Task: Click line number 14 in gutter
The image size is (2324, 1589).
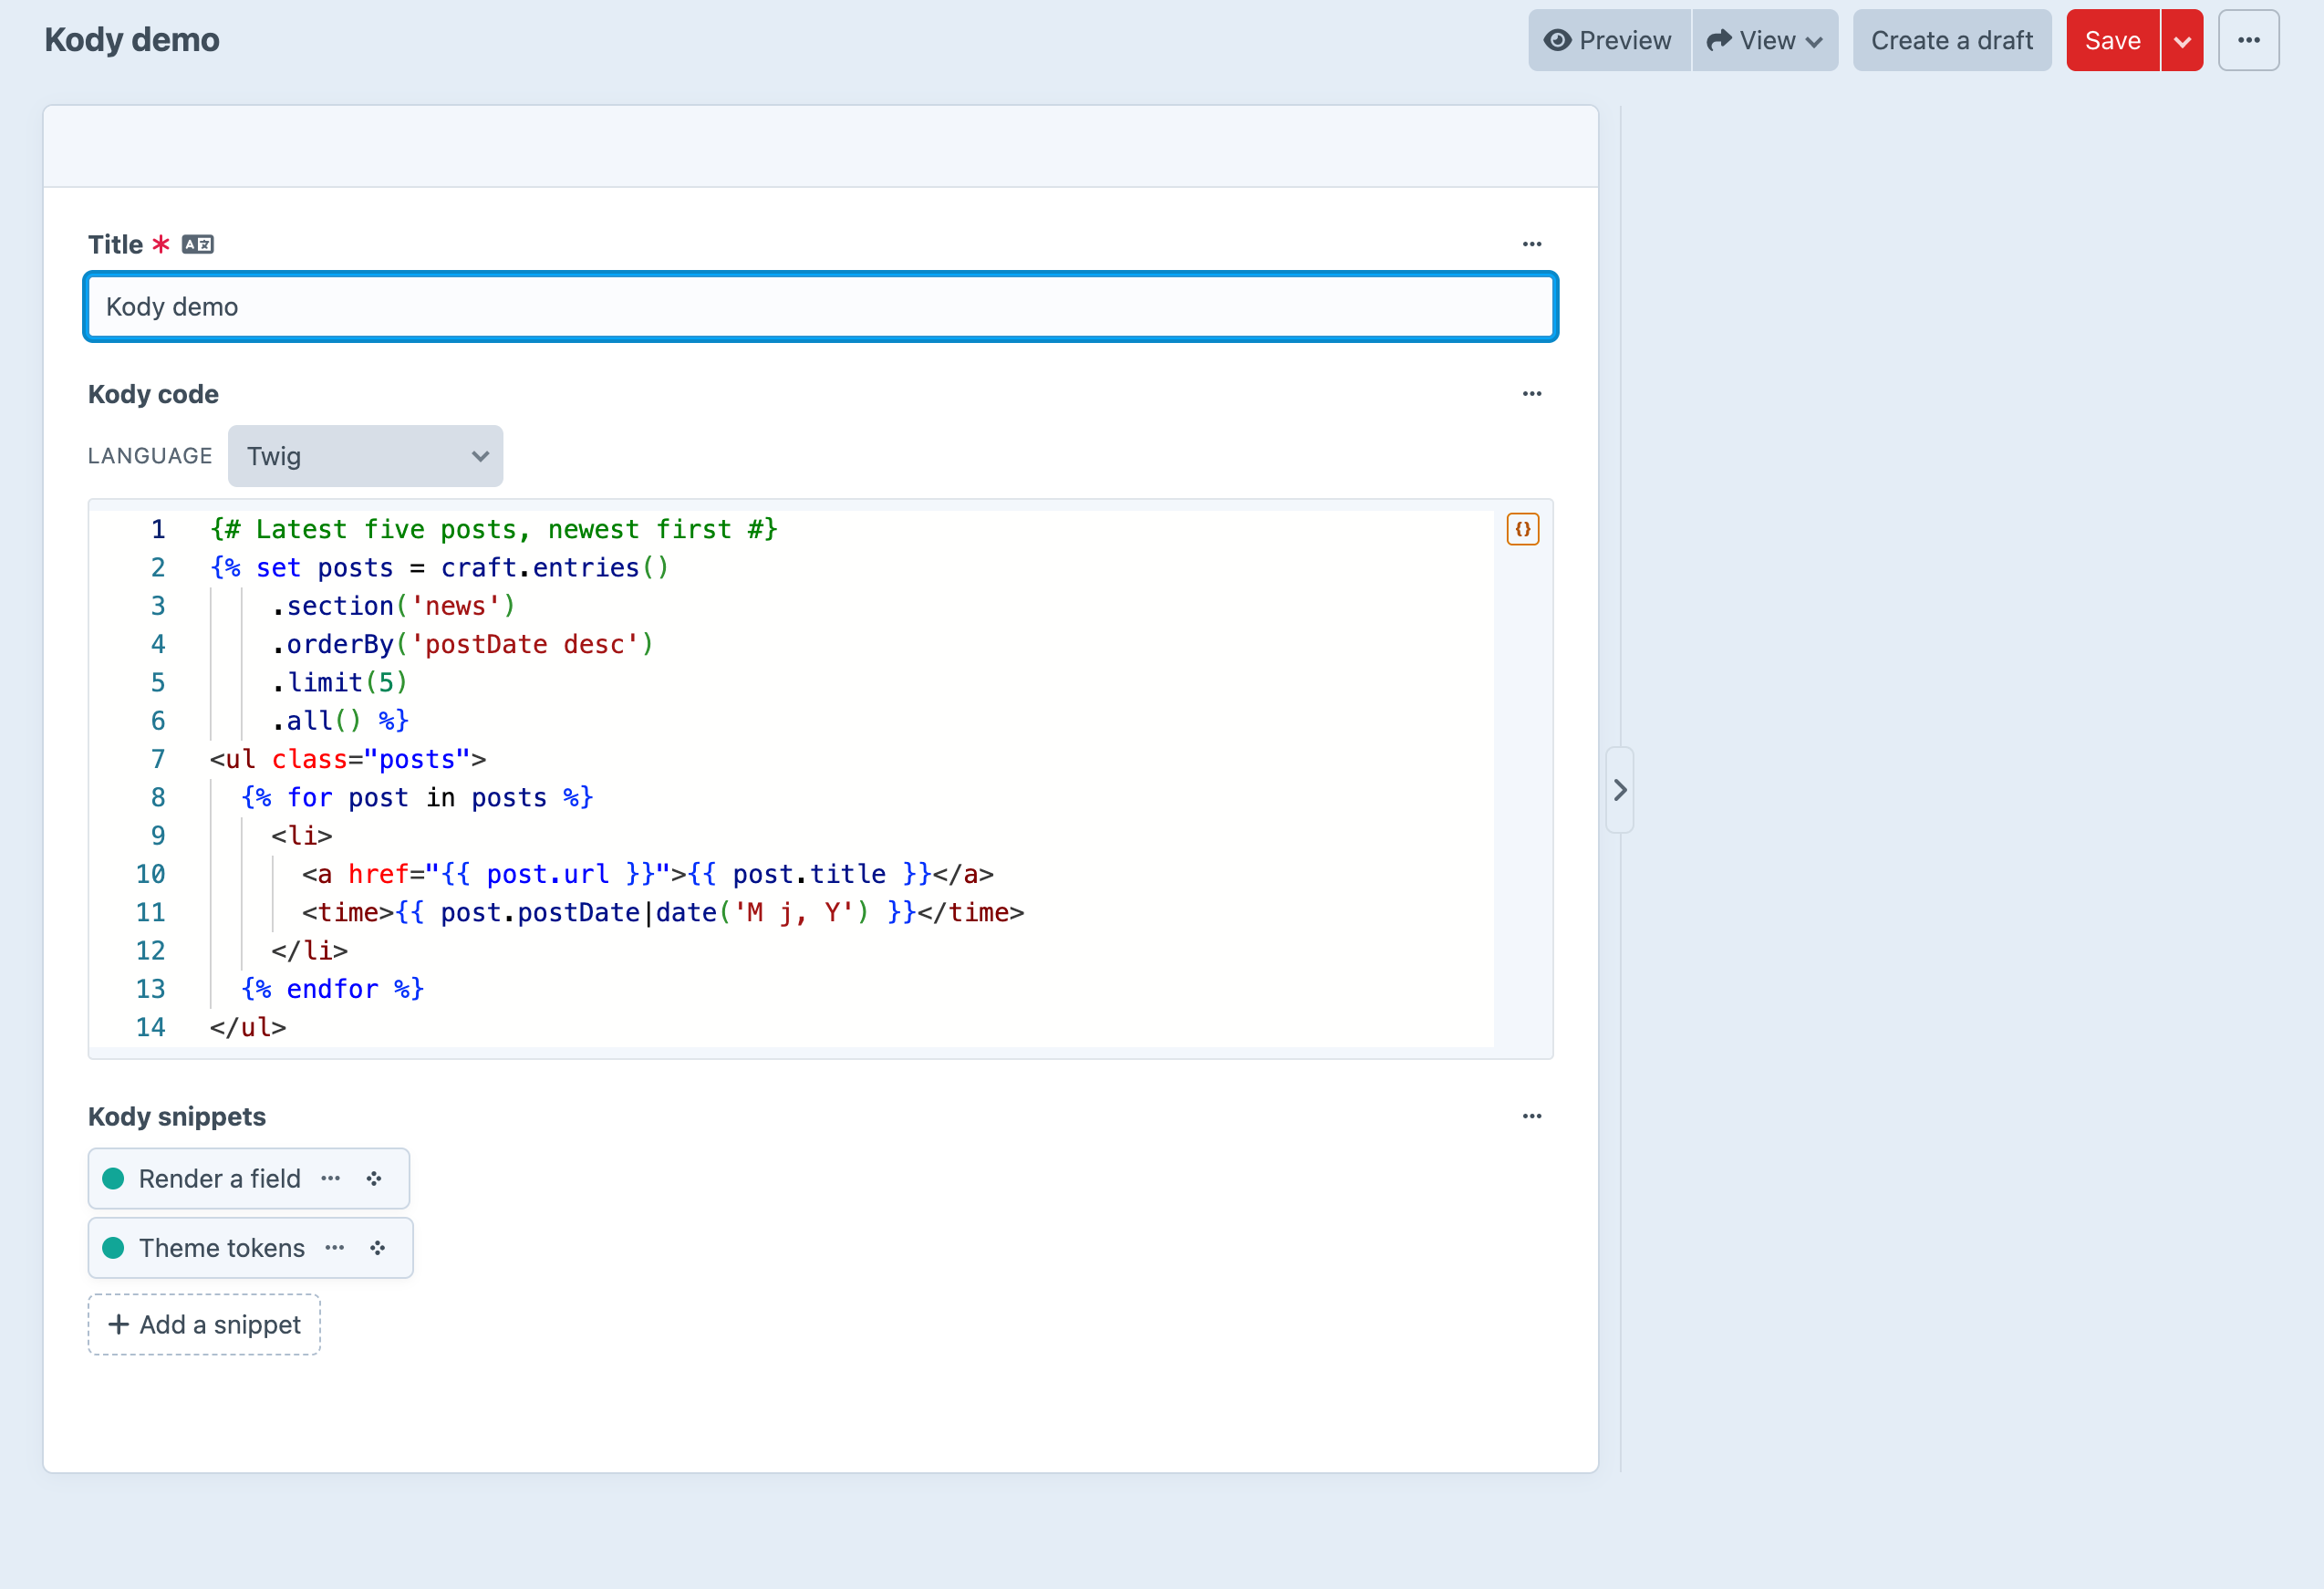Action: (150, 1027)
